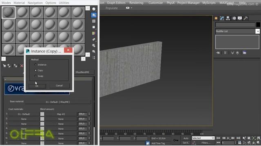The width and height of the screenshot is (261, 146).
Task: Click Remove Modifier trash icon
Action: [x=237, y=53]
